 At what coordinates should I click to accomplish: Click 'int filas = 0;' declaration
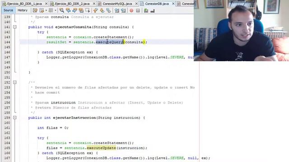[53, 128]
